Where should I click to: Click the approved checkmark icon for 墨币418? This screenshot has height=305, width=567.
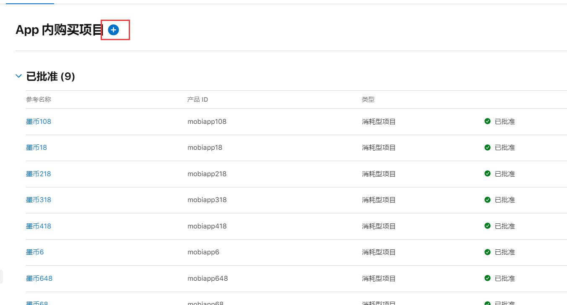(x=487, y=226)
